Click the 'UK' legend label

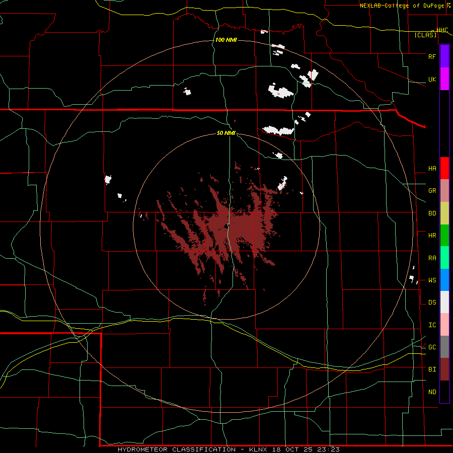[x=432, y=79]
